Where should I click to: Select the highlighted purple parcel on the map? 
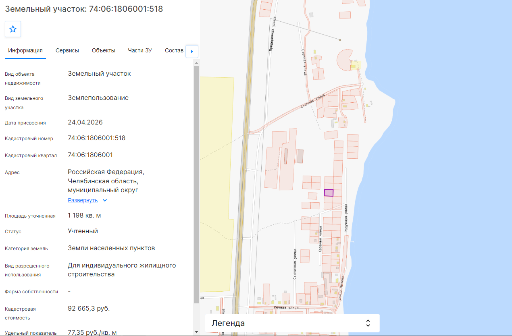[x=329, y=193]
